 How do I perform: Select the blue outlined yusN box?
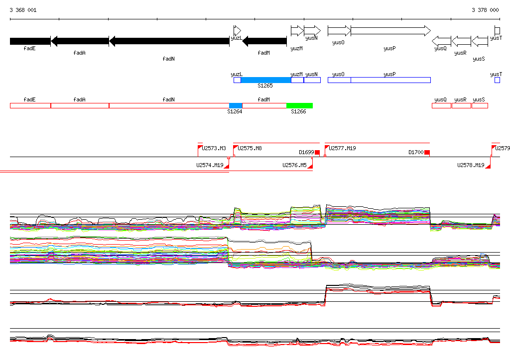[312, 80]
